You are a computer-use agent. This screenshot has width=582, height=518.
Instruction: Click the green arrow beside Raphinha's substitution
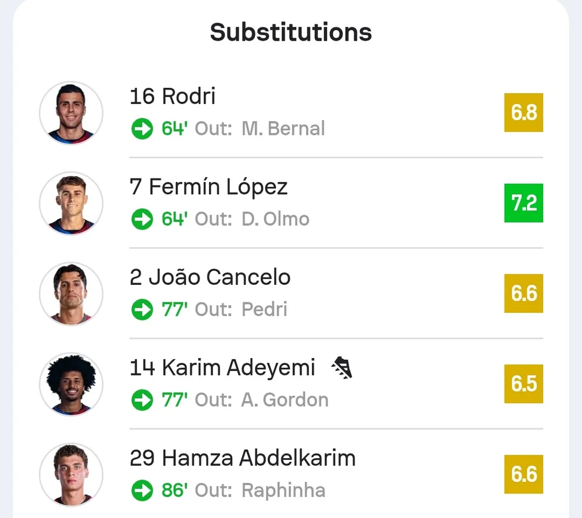[x=142, y=491]
